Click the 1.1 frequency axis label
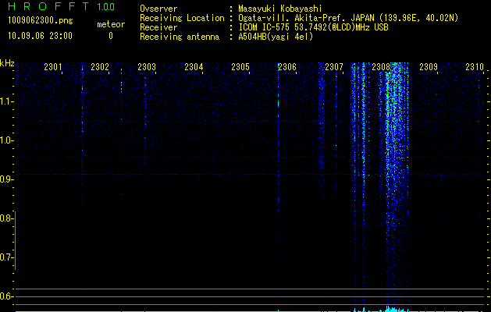This screenshot has height=312, width=491. (x=6, y=101)
